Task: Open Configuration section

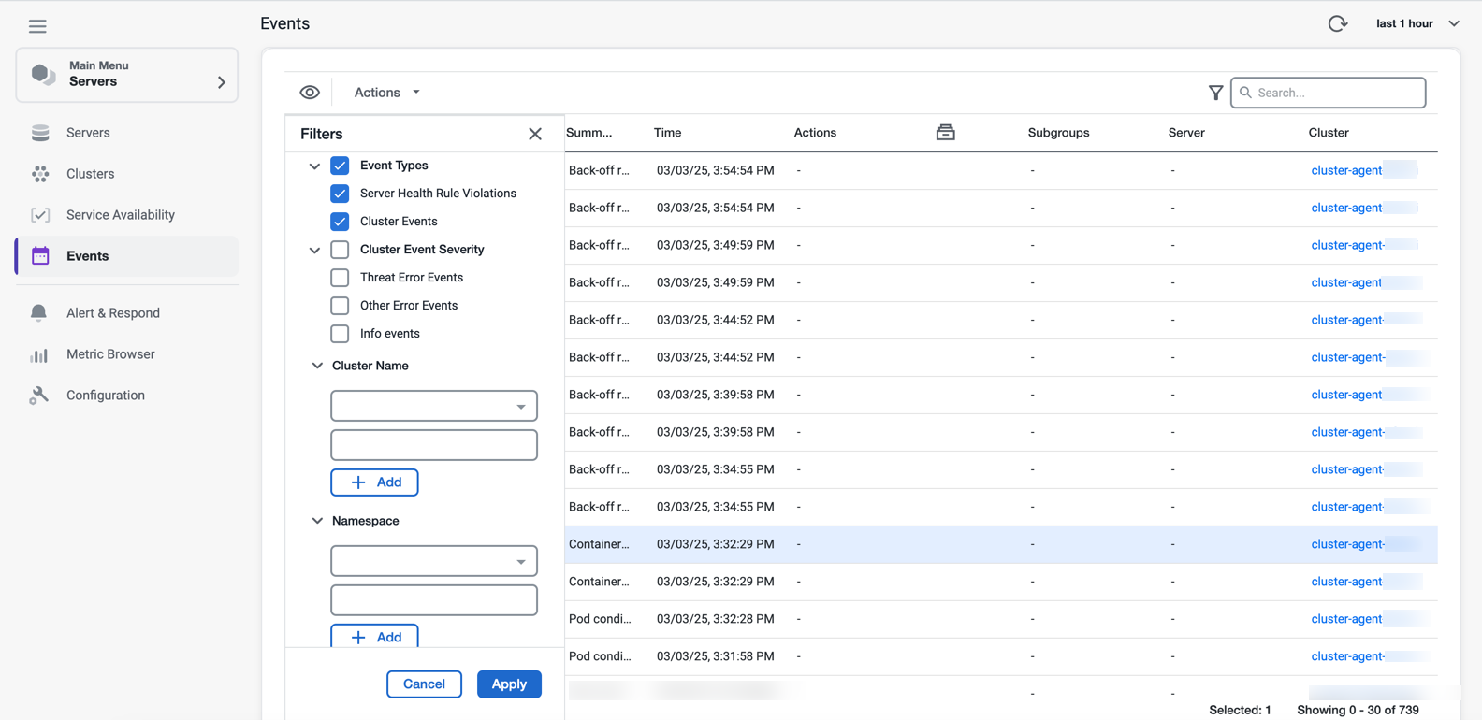Action: [x=127, y=396]
